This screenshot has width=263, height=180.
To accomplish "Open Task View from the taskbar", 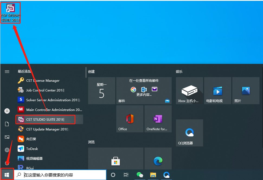I will [x=126, y=175].
